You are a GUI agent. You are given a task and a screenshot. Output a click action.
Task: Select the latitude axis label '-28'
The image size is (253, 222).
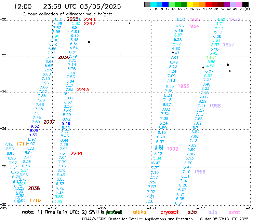3,166
